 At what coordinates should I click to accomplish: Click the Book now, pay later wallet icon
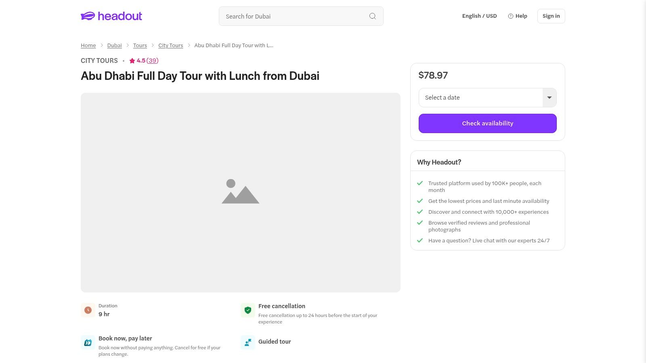pyautogui.click(x=88, y=342)
